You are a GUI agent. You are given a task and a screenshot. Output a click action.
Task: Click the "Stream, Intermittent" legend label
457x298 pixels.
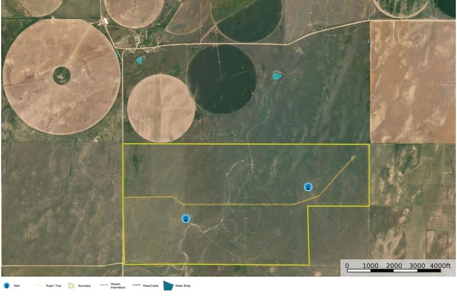point(117,286)
